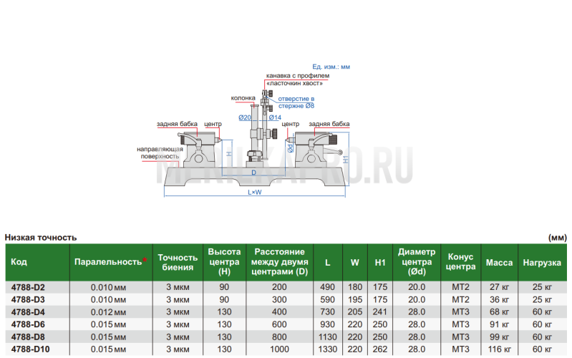572x358 pixels.
Task: Select the 4788-D6 code cell
Action: click(x=28, y=324)
